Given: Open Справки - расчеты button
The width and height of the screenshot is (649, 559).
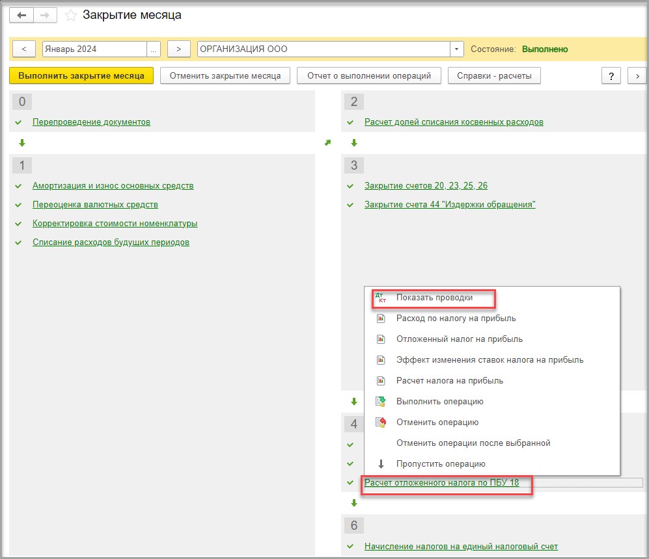Looking at the screenshot, I should click(494, 75).
